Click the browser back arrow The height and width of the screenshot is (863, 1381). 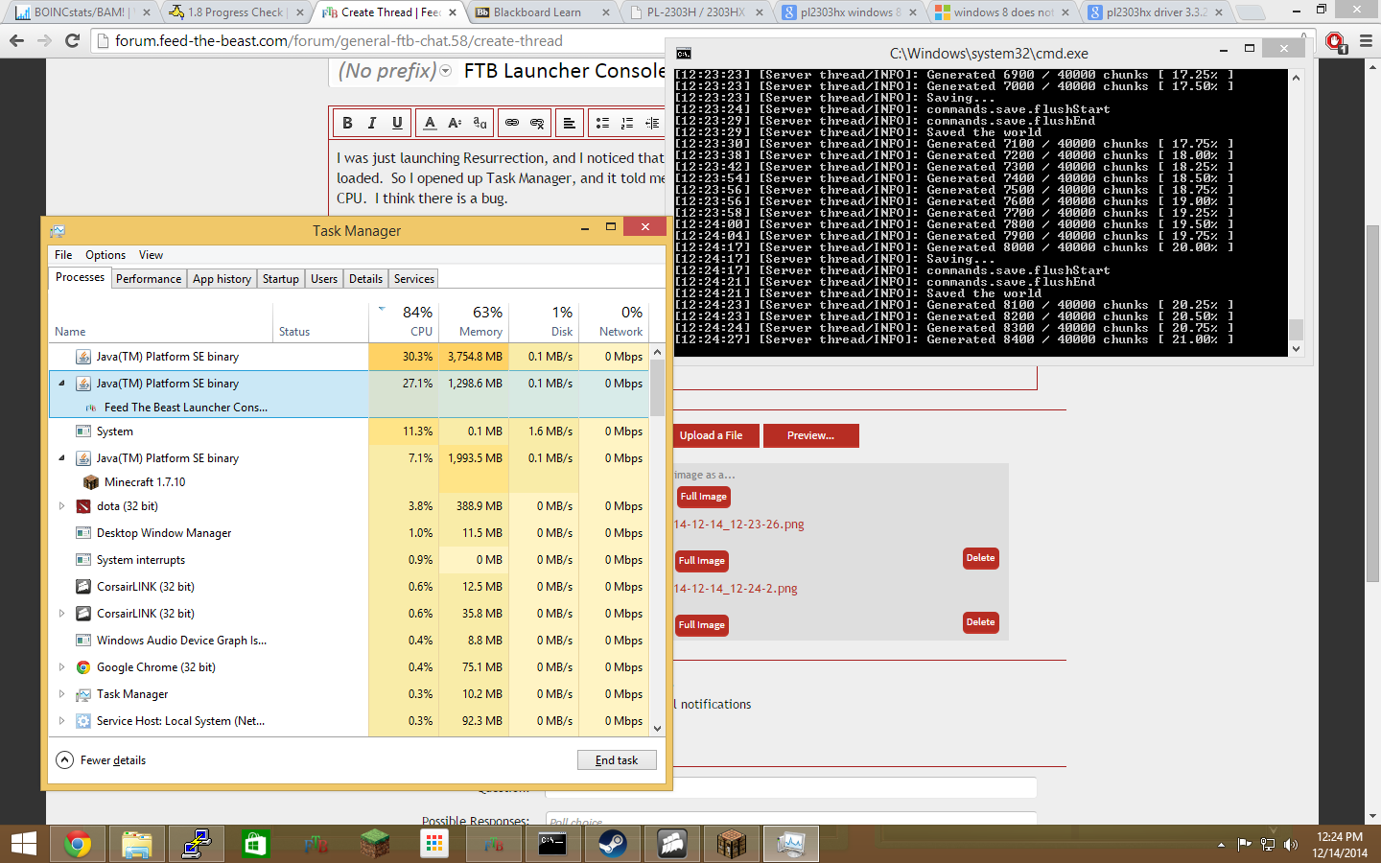point(16,40)
